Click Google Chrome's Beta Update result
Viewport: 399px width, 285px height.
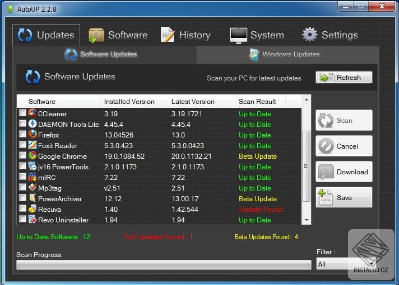tap(258, 156)
